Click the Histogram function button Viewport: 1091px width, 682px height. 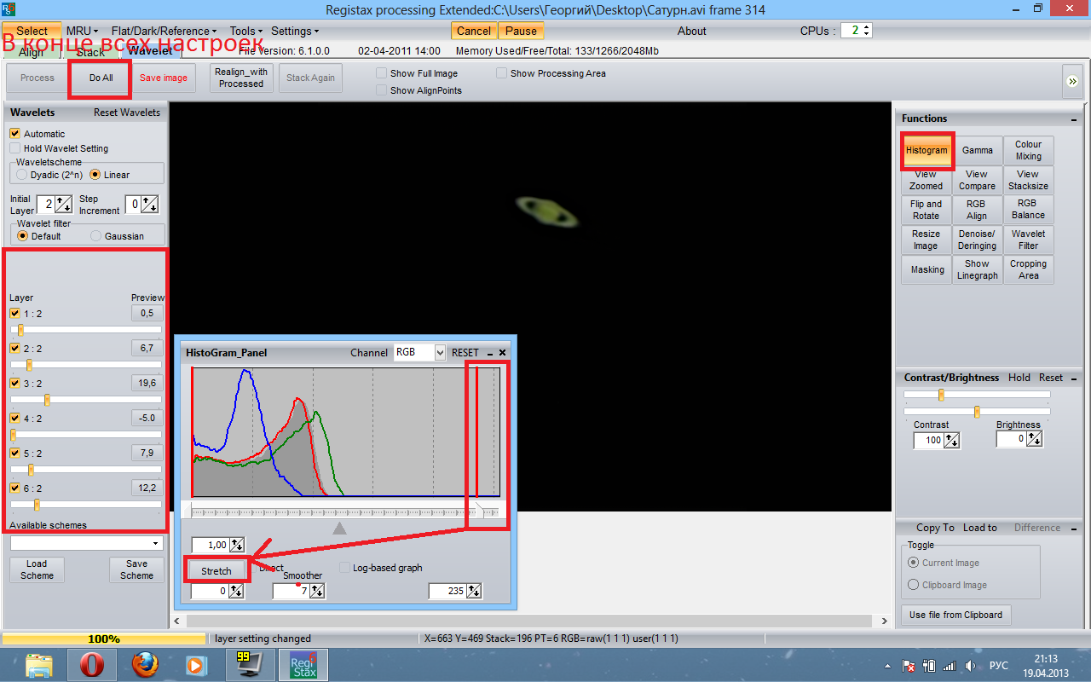926,150
